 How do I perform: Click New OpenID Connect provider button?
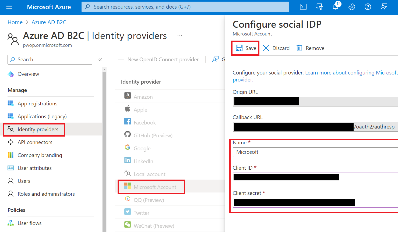coord(159,59)
